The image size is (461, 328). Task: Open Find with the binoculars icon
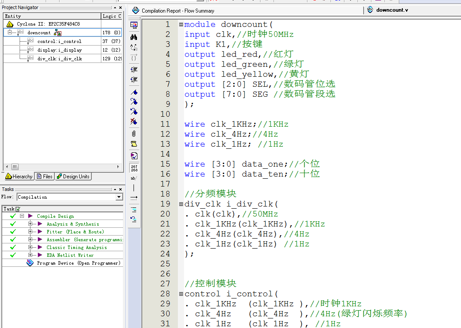pyautogui.click(x=134, y=37)
